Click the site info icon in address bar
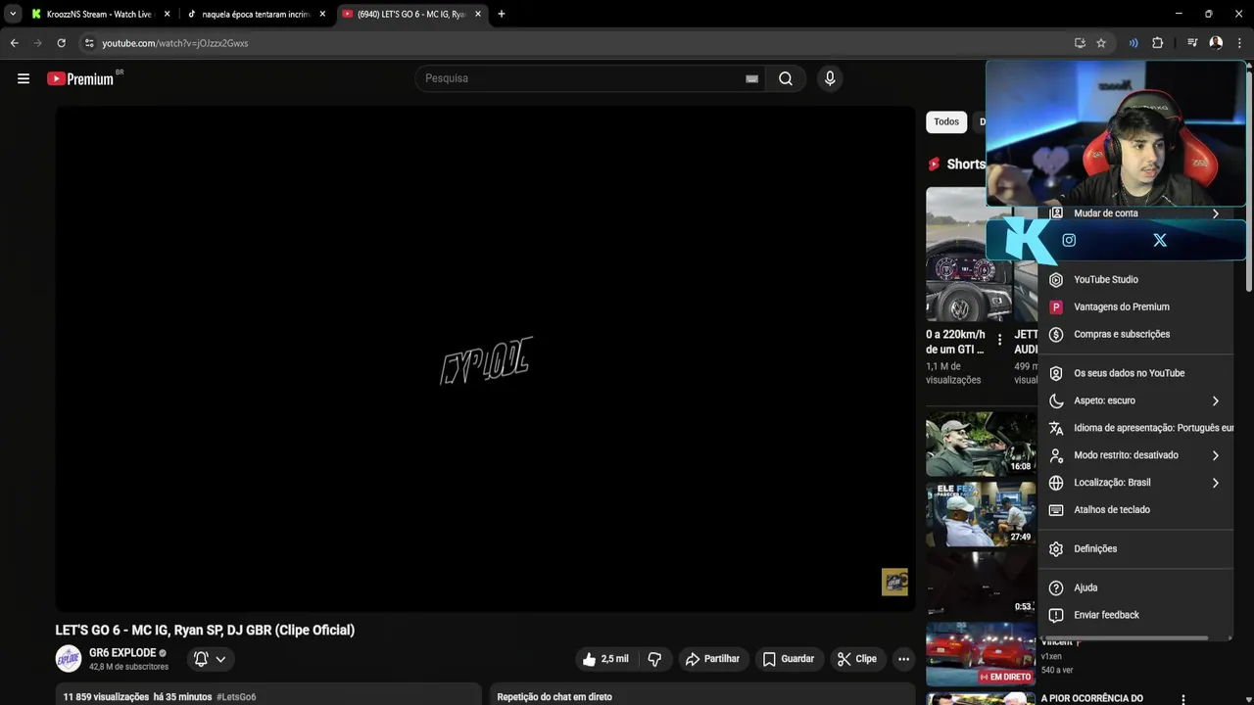This screenshot has width=1254, height=705. coord(89,43)
